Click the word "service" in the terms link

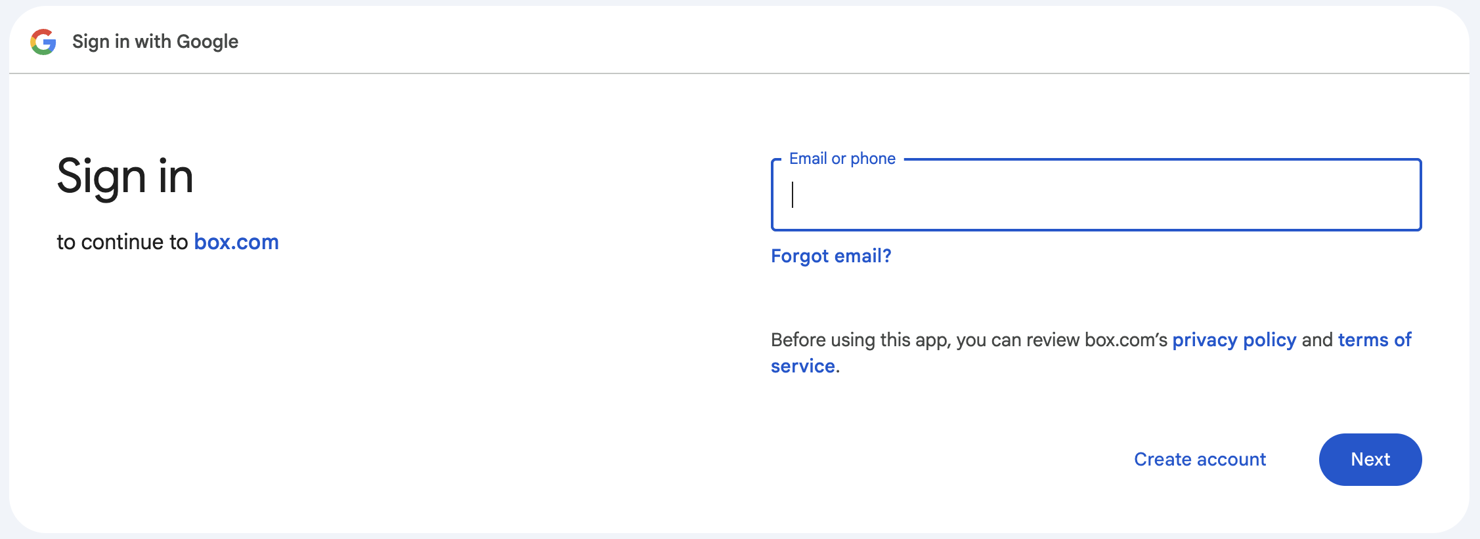pyautogui.click(x=802, y=366)
